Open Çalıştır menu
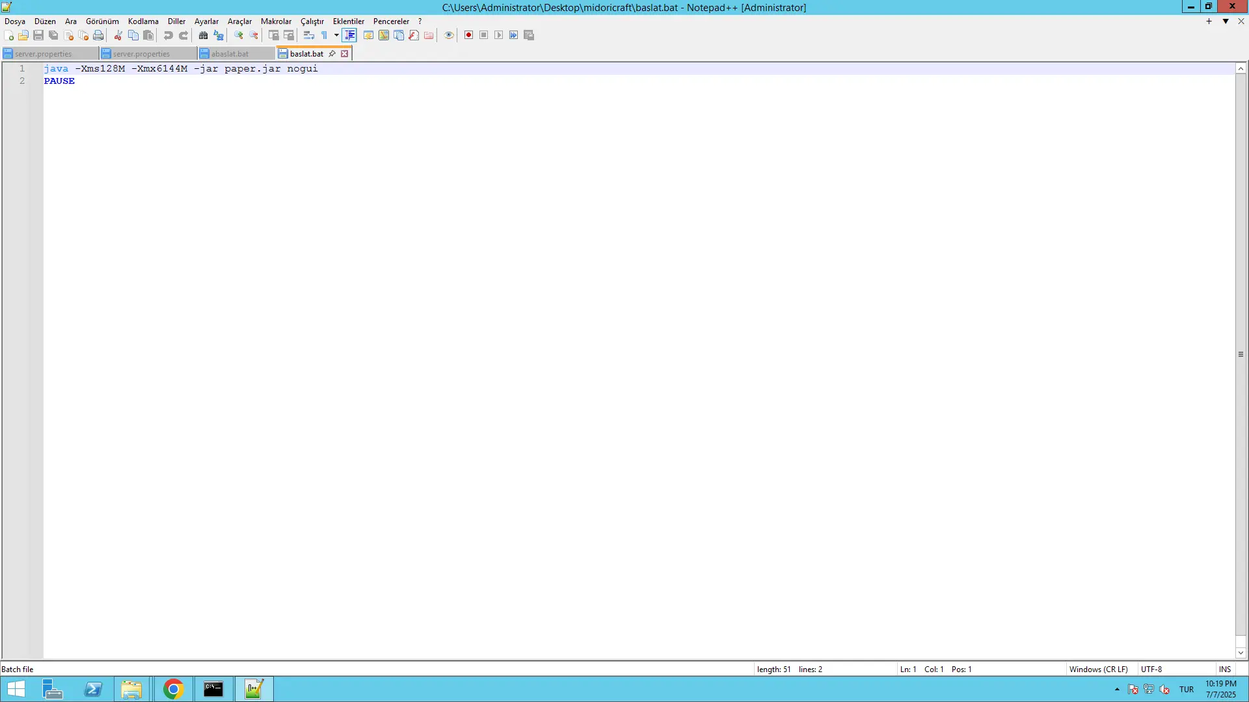 312,21
